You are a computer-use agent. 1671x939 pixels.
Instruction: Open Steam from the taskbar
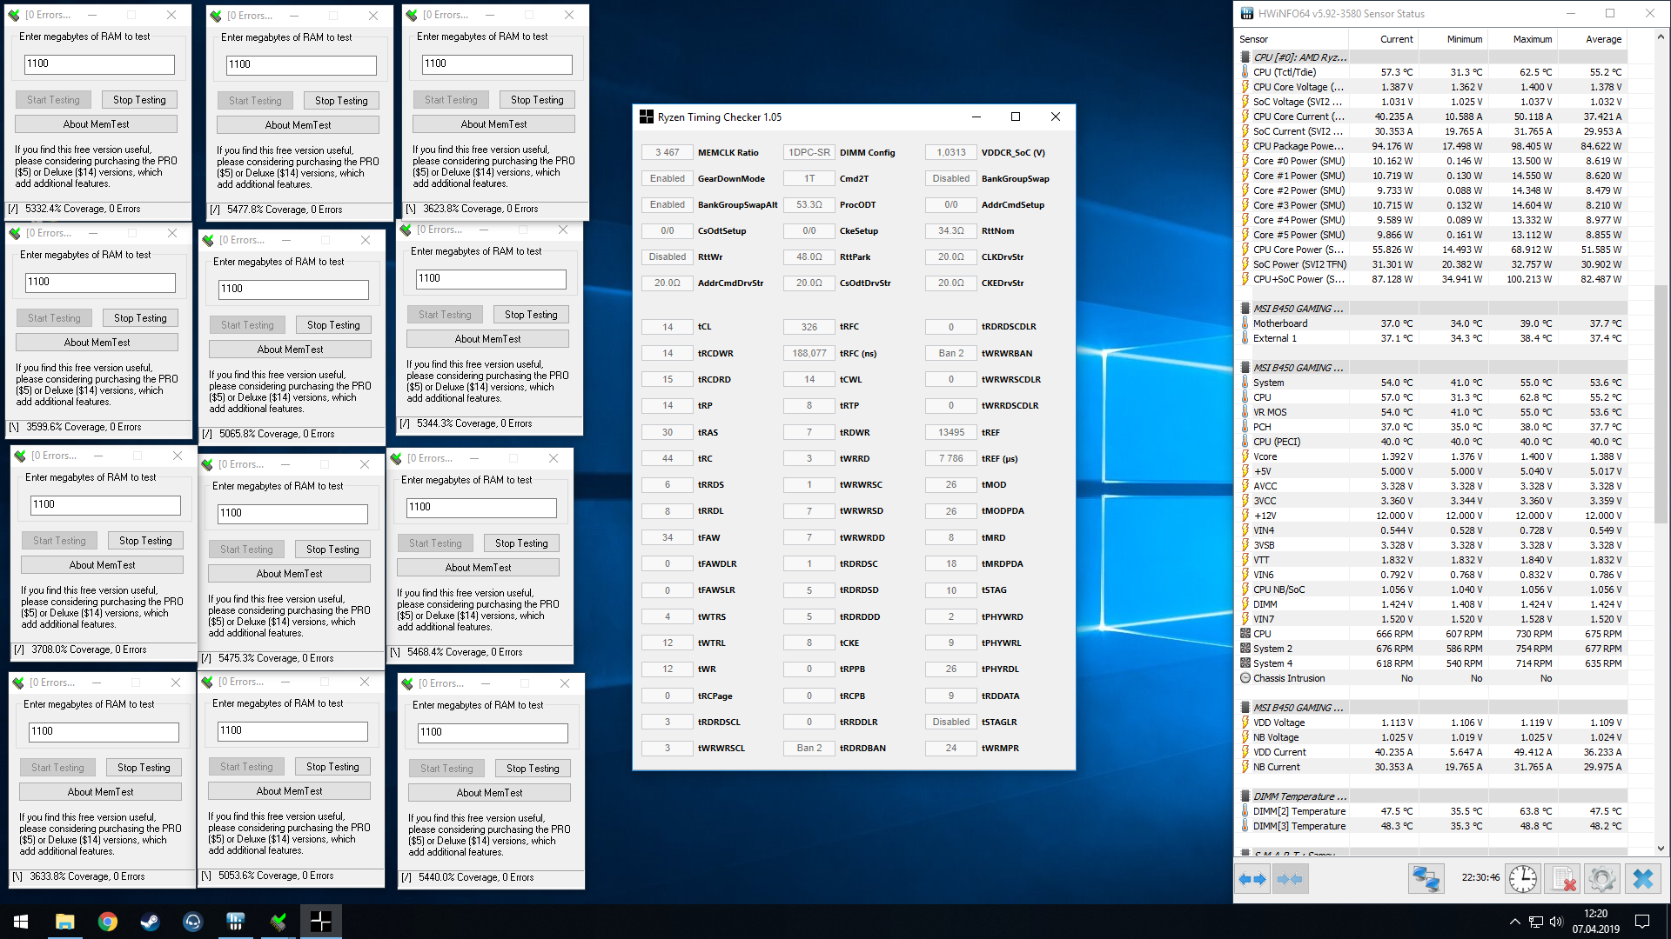point(150,922)
